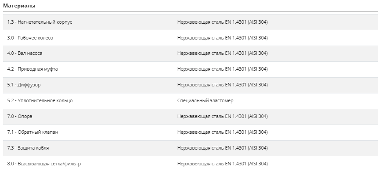
Task: Select the 5.1 - Диффузор row label
Action: pos(24,85)
